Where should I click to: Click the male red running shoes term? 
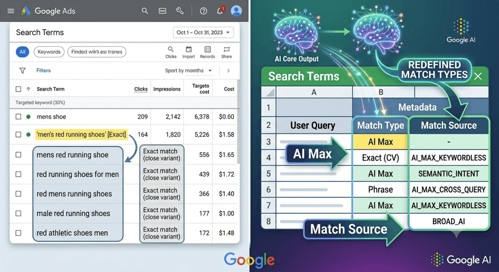73,214
